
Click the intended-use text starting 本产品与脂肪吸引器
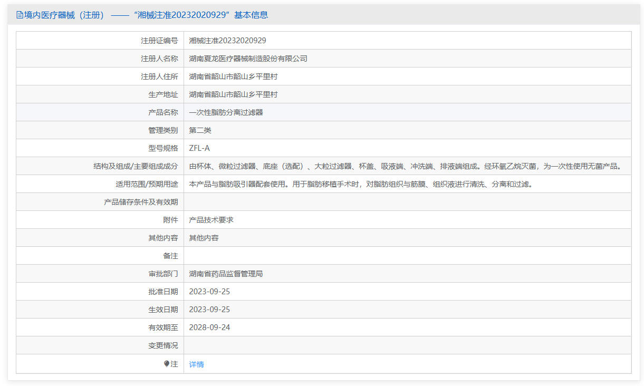pos(361,184)
